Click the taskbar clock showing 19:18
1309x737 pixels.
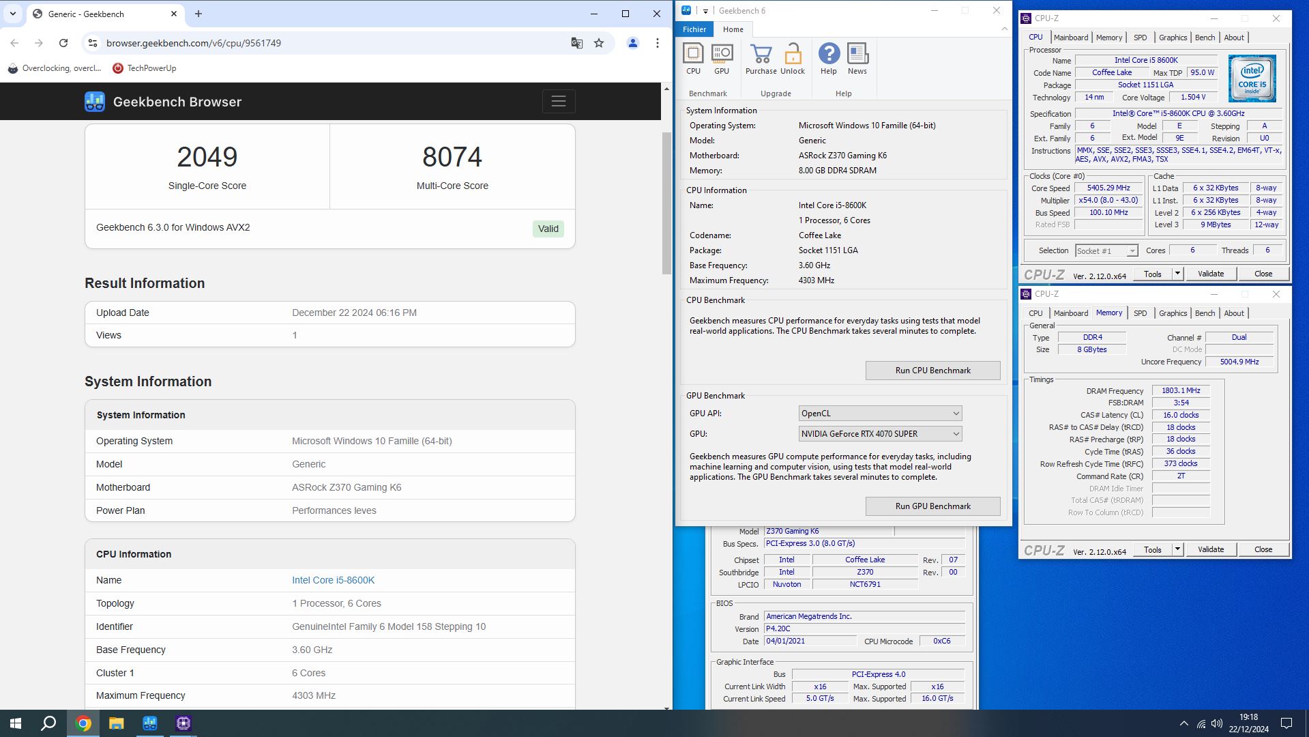tap(1248, 723)
